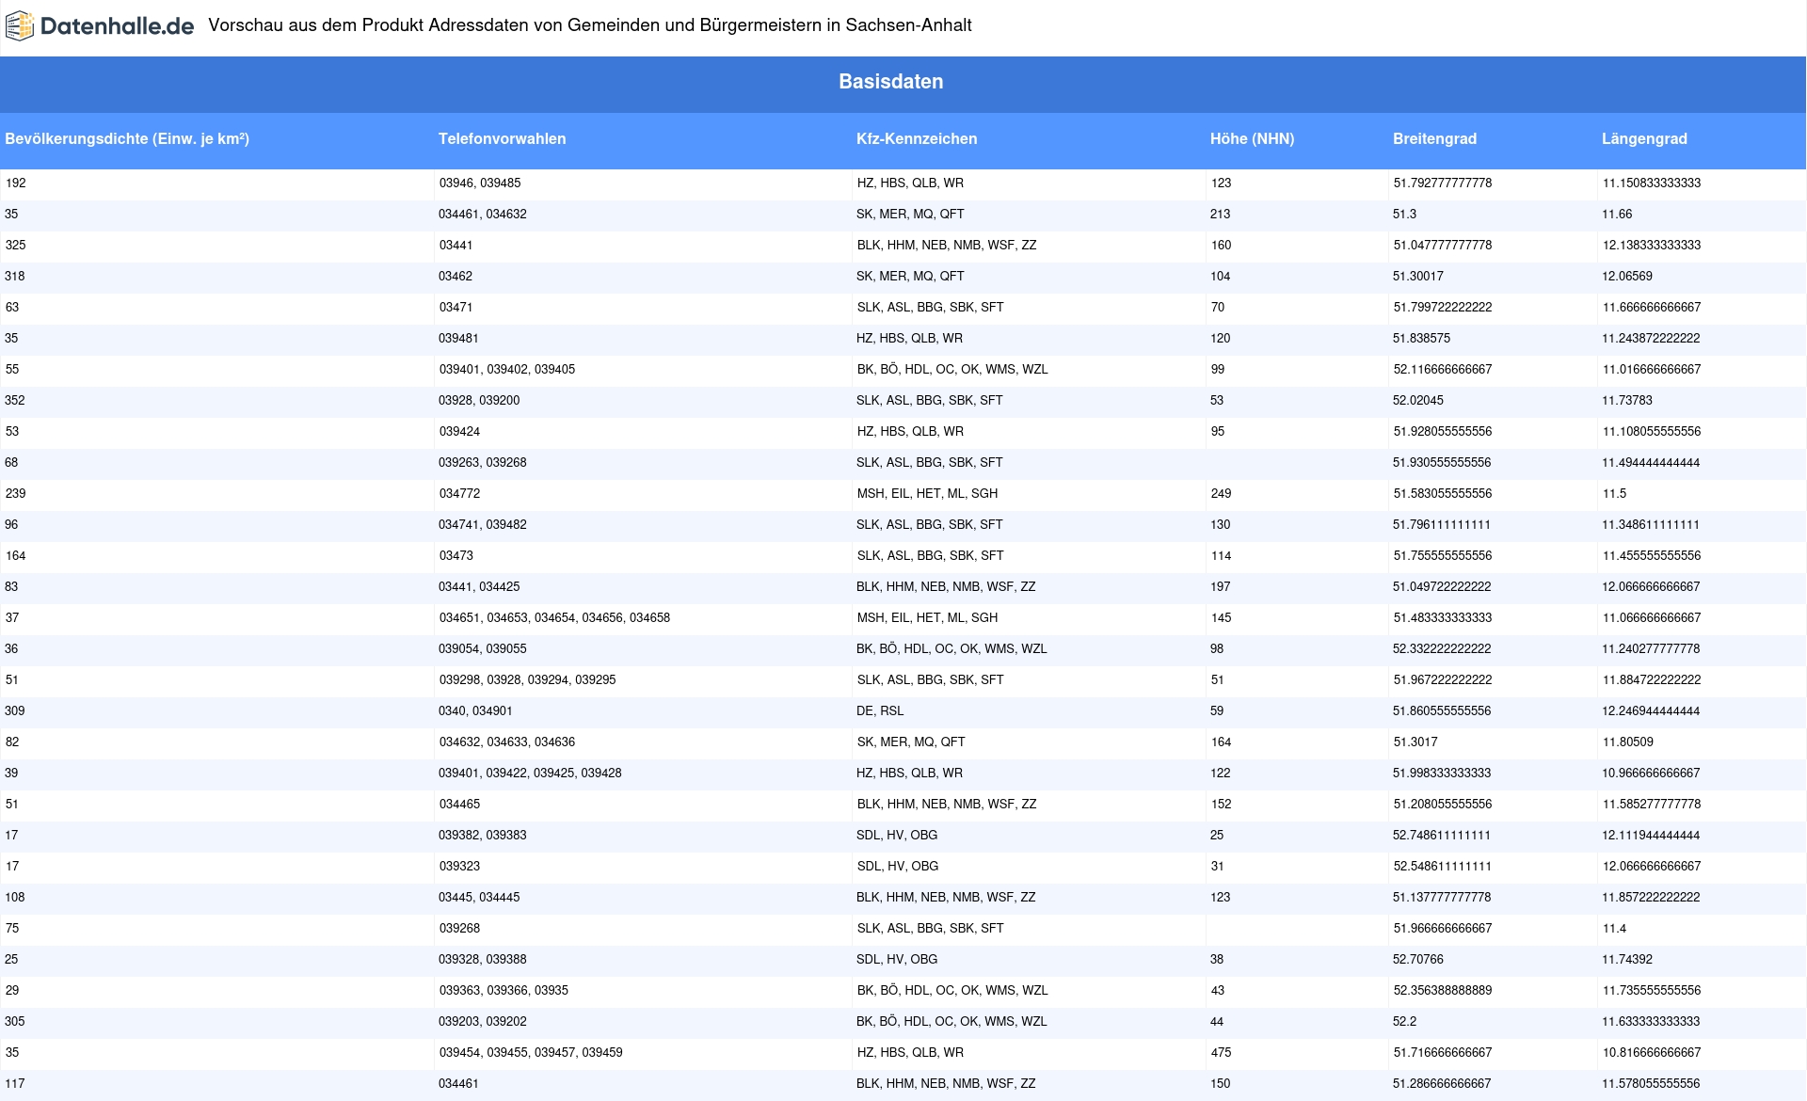The height and width of the screenshot is (1101, 1807).
Task: Select phone code 039481
Action: 459,339
